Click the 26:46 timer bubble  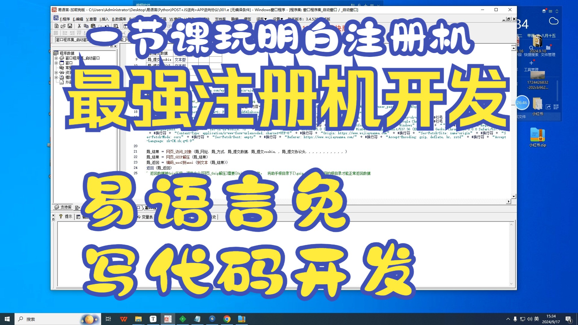522,103
